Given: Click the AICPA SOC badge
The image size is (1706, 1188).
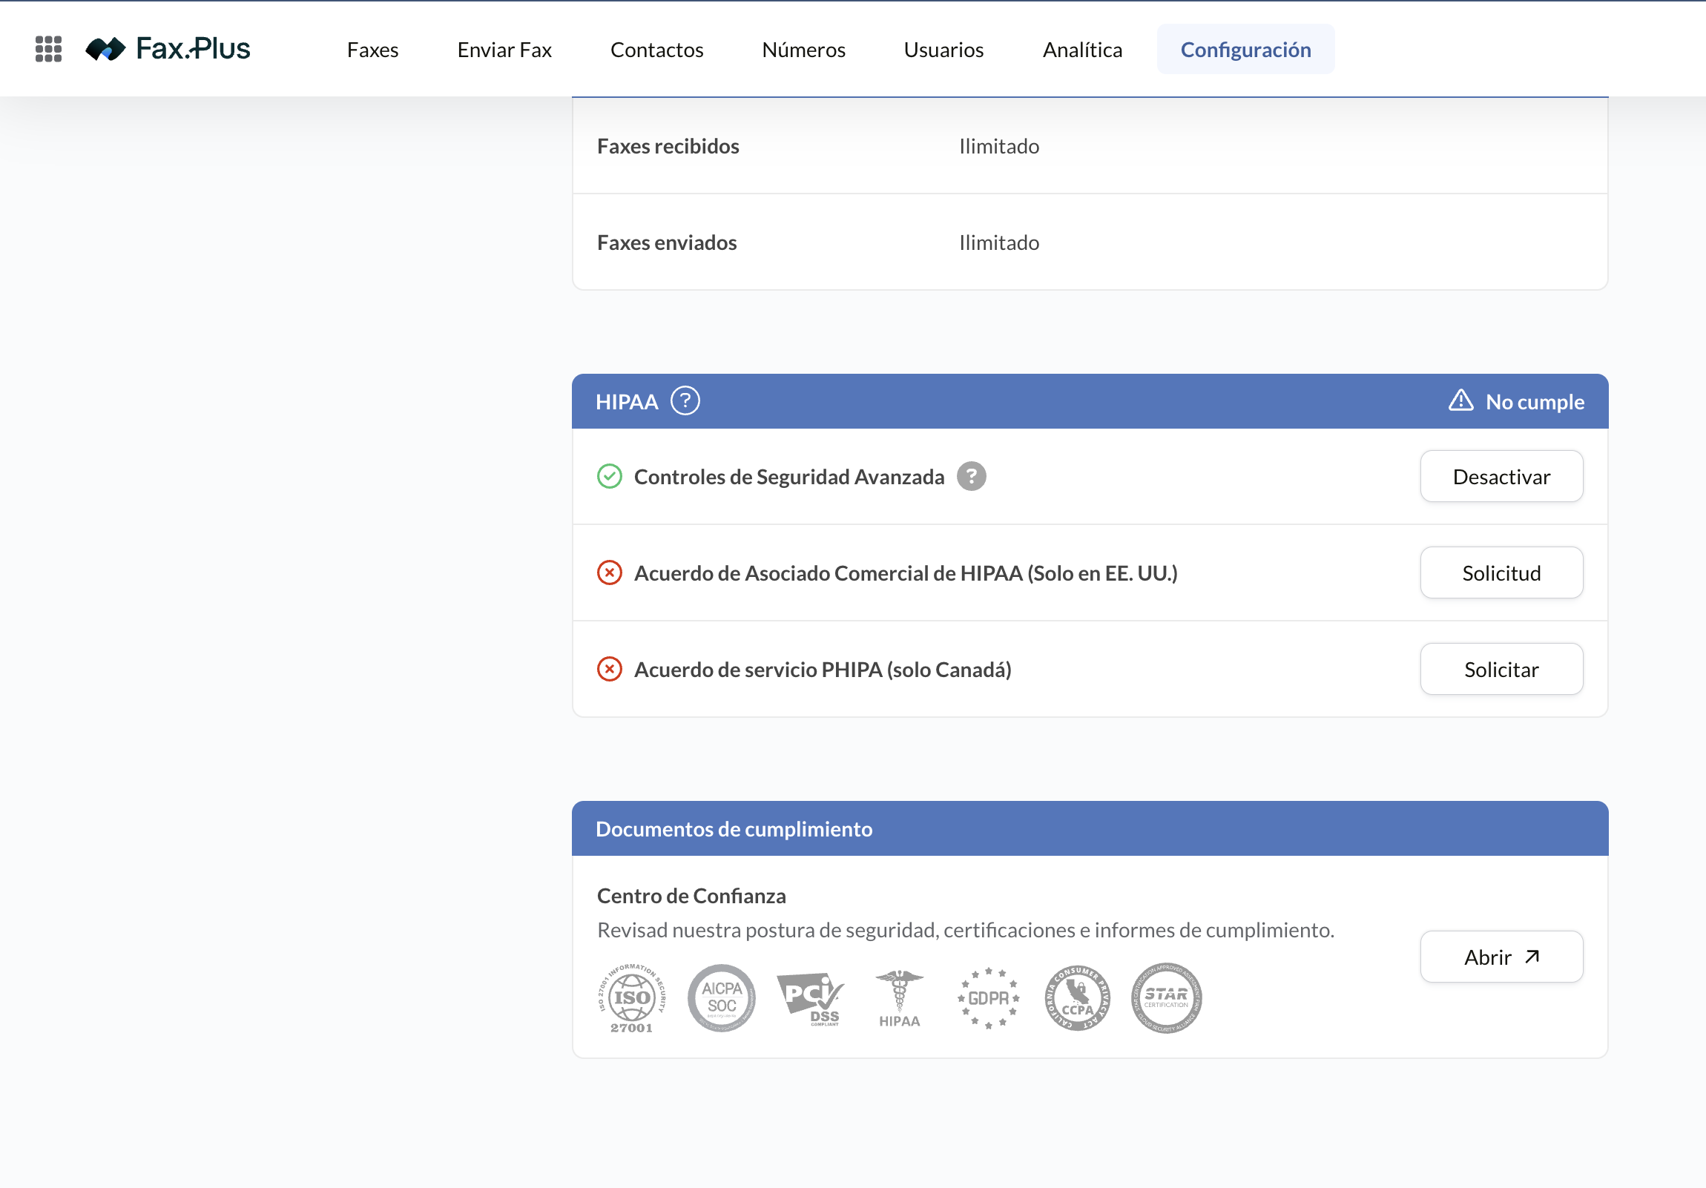Looking at the screenshot, I should point(722,1000).
